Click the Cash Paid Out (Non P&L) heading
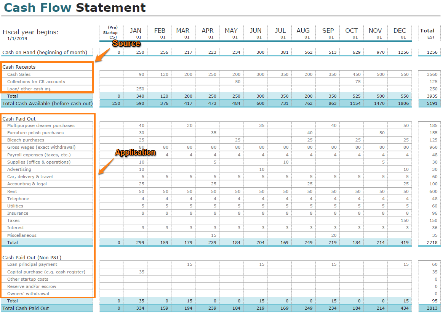443x315 pixels. click(30, 257)
